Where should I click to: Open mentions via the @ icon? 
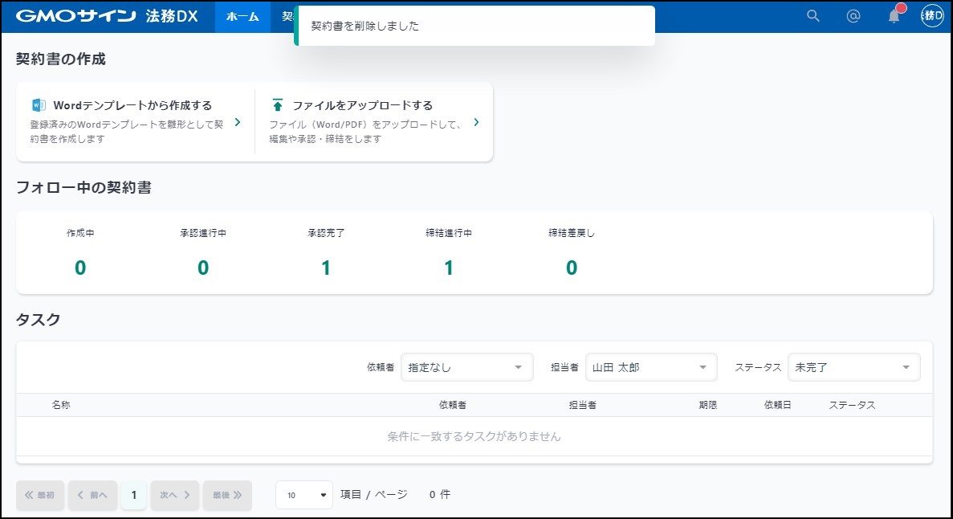tap(853, 16)
